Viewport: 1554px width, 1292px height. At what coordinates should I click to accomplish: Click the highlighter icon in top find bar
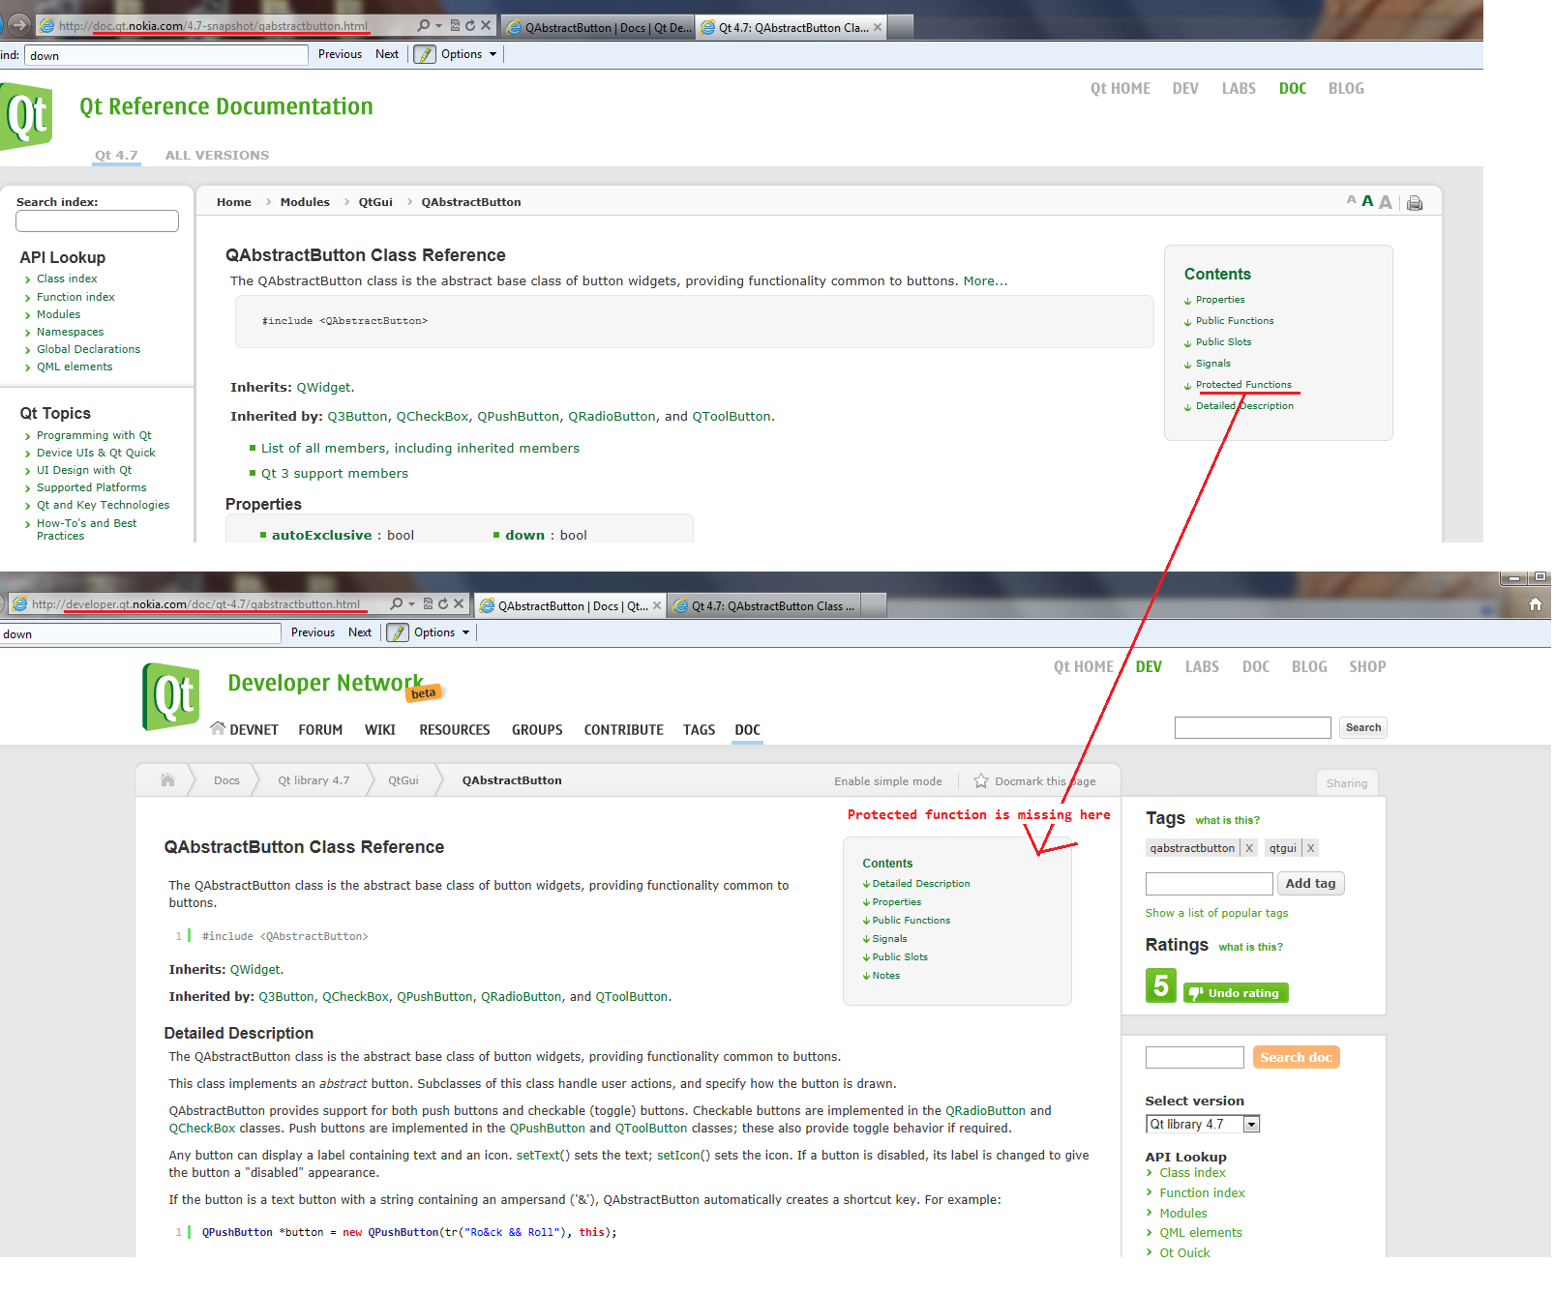point(425,54)
